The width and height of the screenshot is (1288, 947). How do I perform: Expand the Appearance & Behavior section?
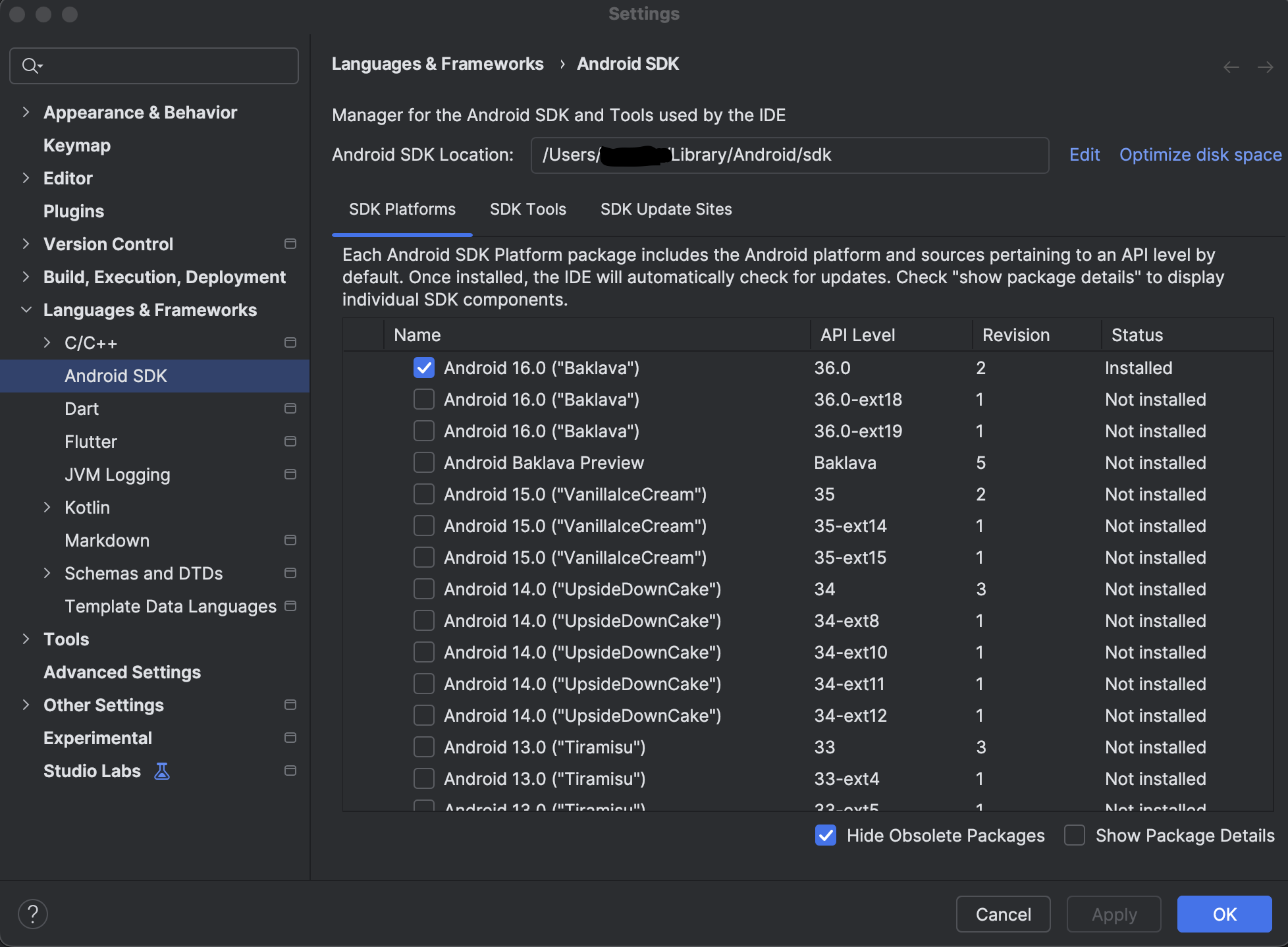pyautogui.click(x=25, y=112)
